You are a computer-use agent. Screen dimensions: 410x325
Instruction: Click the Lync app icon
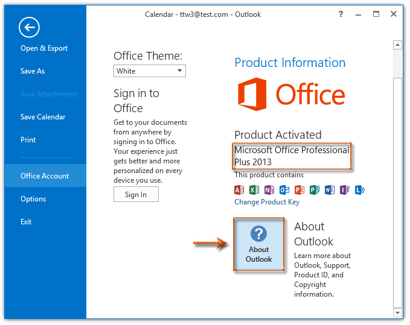coord(360,190)
